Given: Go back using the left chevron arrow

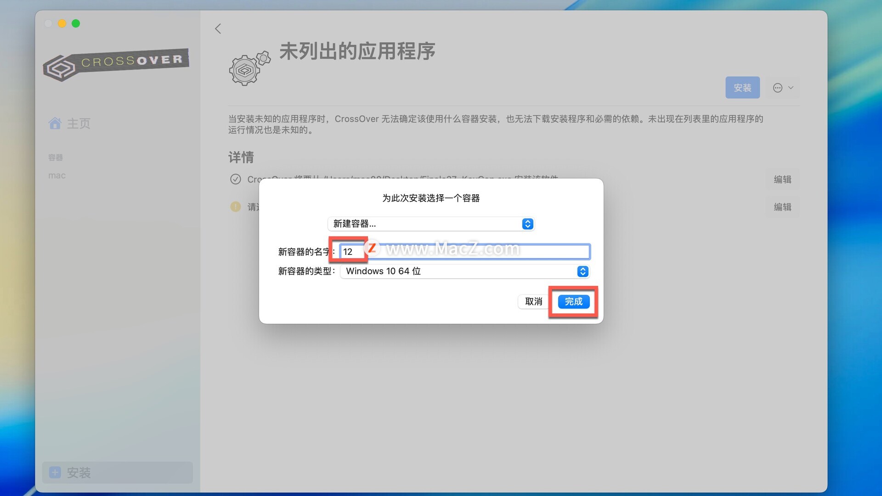Looking at the screenshot, I should point(218,28).
